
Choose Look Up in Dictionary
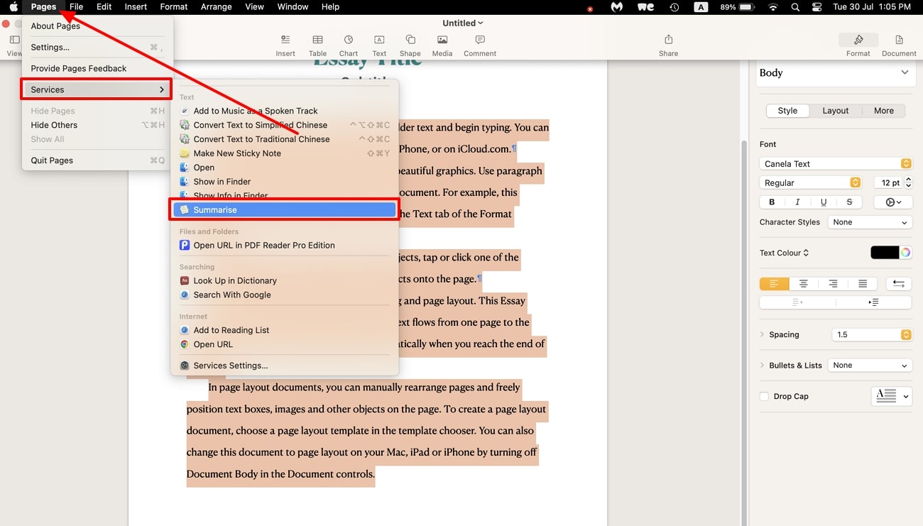coord(284,281)
